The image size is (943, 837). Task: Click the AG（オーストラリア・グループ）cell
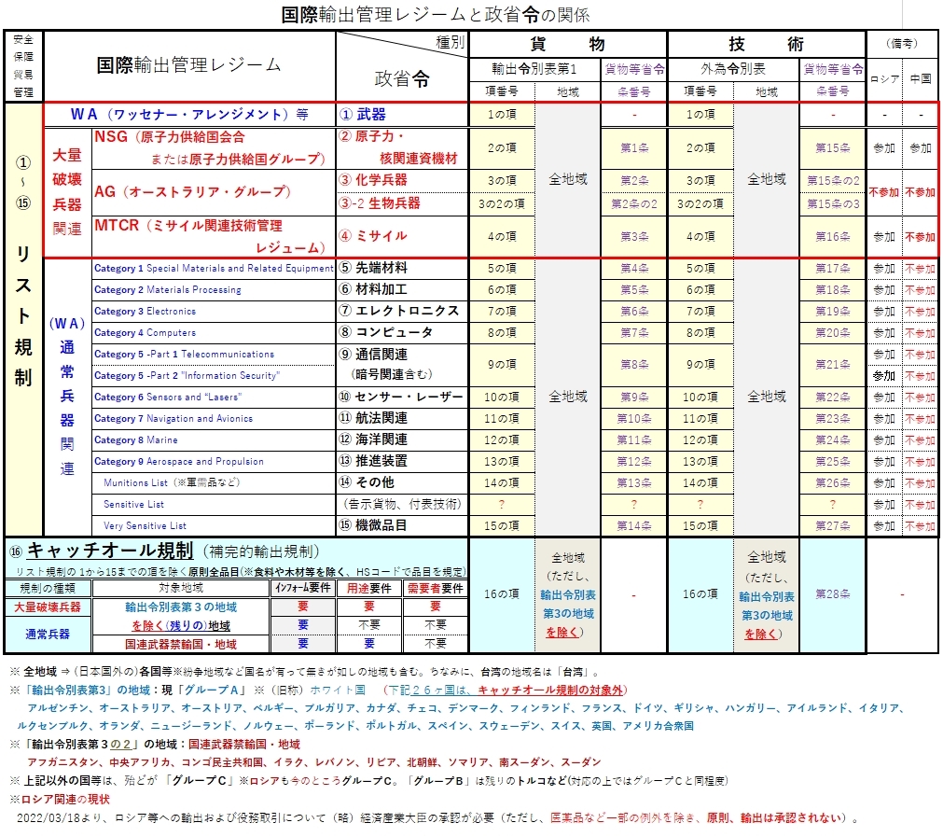click(x=214, y=192)
